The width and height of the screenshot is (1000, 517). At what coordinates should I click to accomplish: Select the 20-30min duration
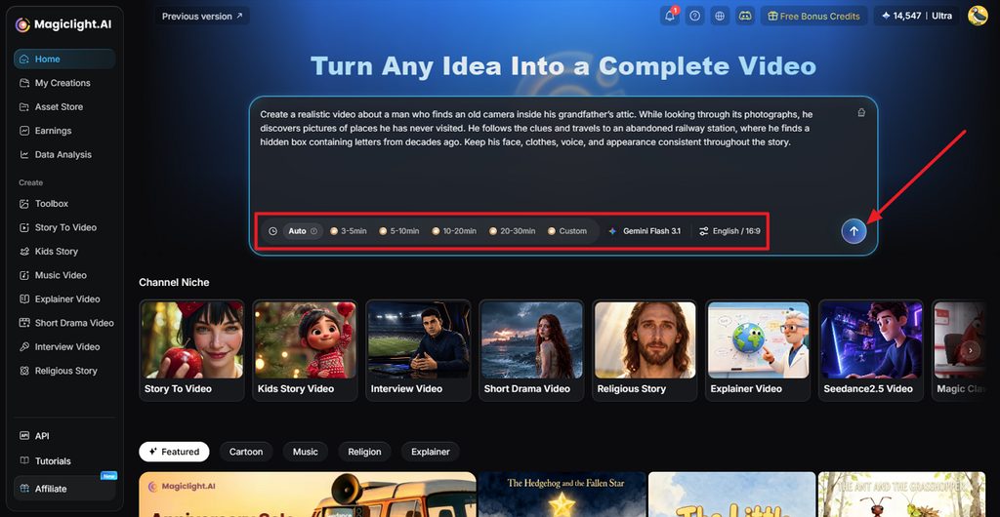click(512, 231)
